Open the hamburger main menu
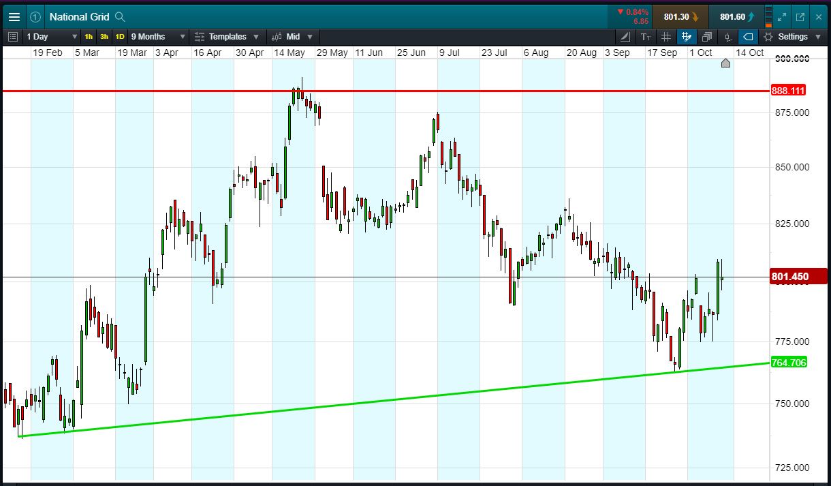This screenshot has height=486, width=831. coord(14,17)
